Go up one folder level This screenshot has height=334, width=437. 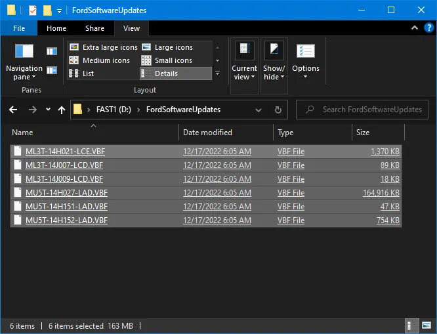click(x=62, y=110)
